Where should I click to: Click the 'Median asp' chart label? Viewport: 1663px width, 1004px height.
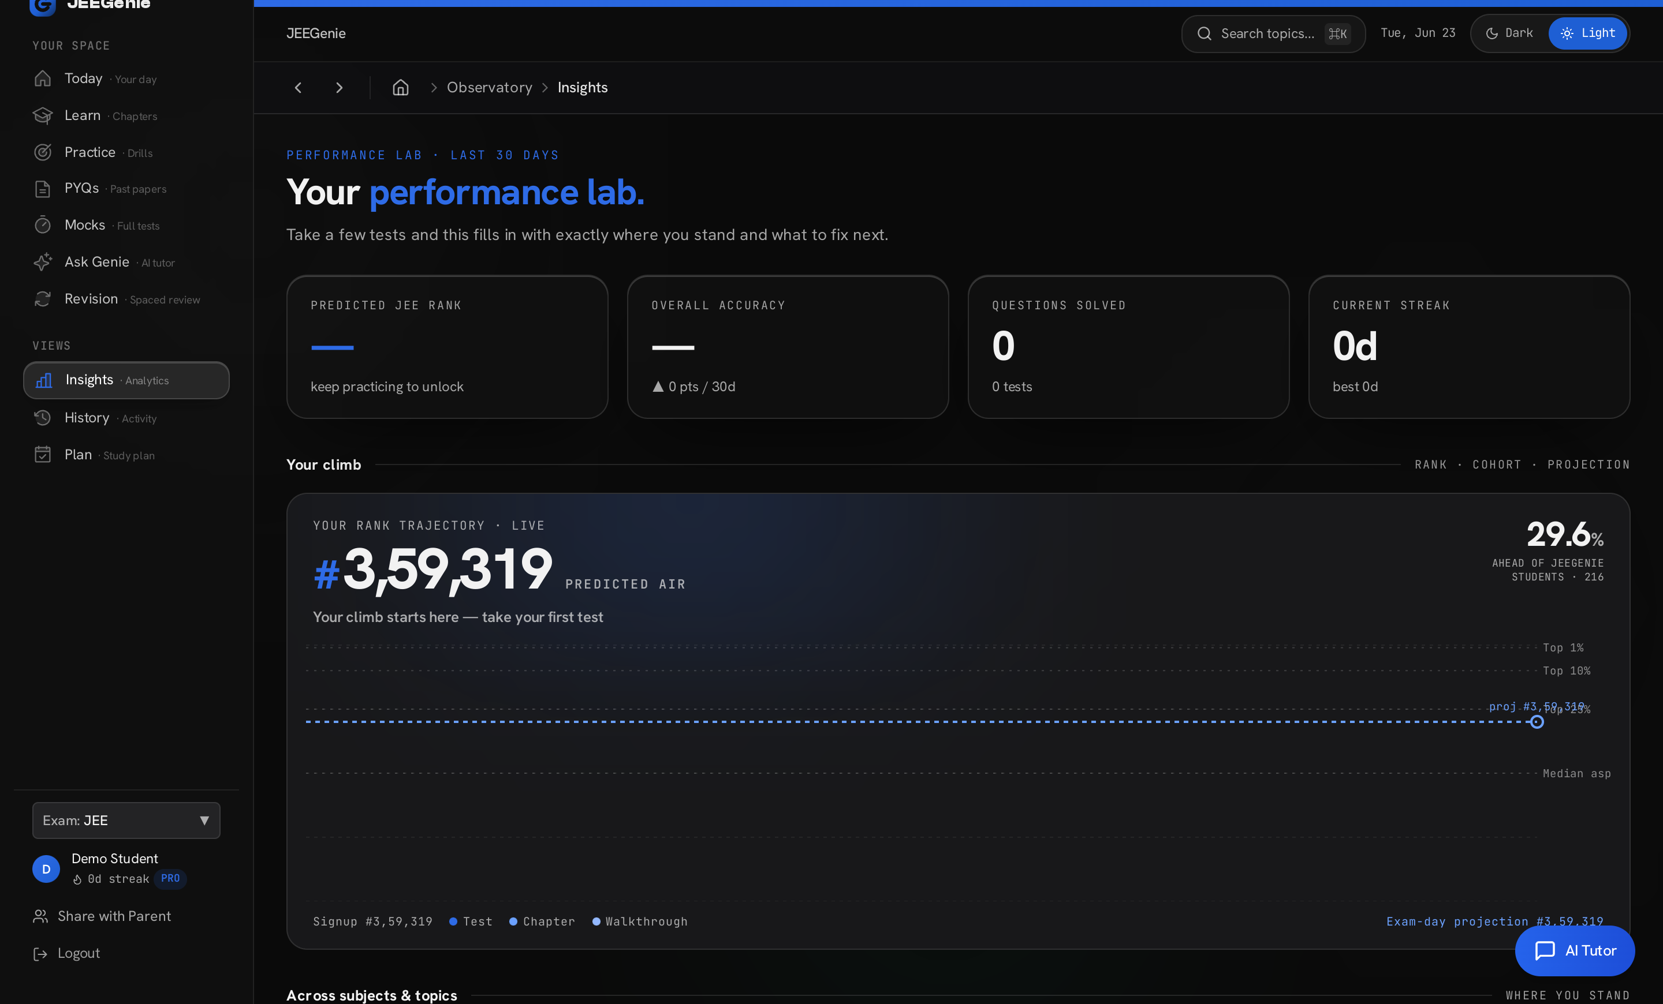1576,773
